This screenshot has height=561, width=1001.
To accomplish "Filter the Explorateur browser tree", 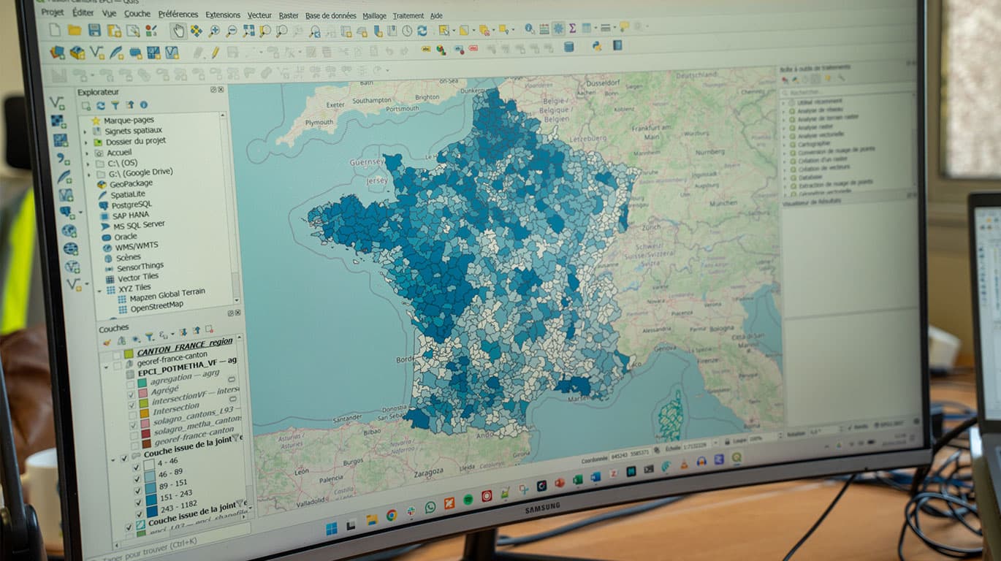I will pos(115,105).
